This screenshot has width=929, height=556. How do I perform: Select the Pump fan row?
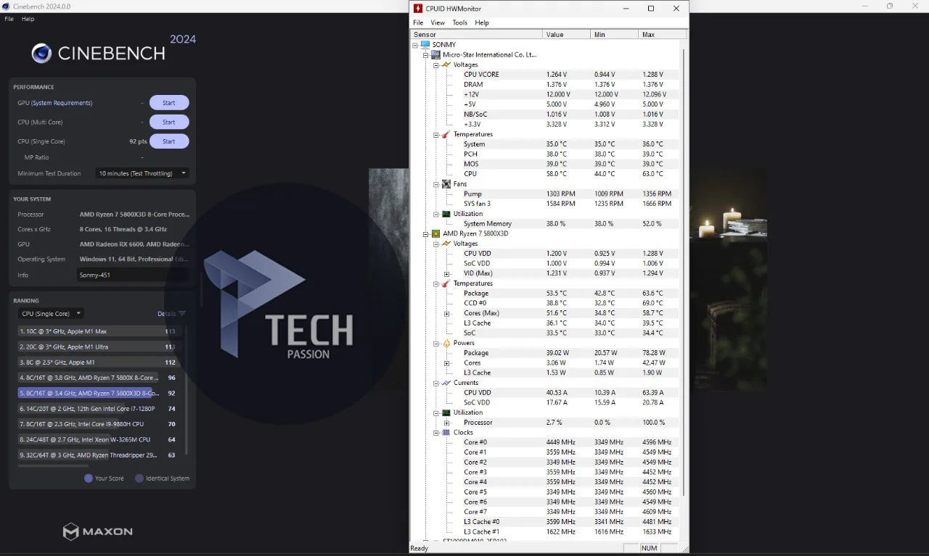[570, 194]
